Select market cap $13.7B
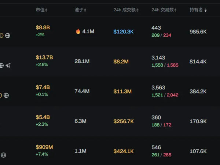Viewport: 220px width, 165px height. [x=44, y=58]
